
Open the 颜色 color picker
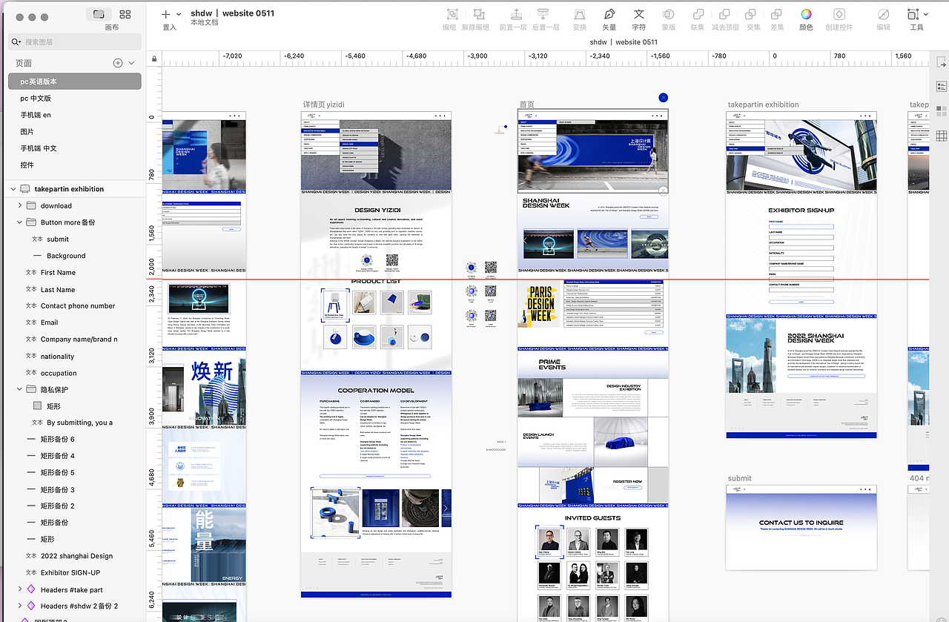[806, 14]
